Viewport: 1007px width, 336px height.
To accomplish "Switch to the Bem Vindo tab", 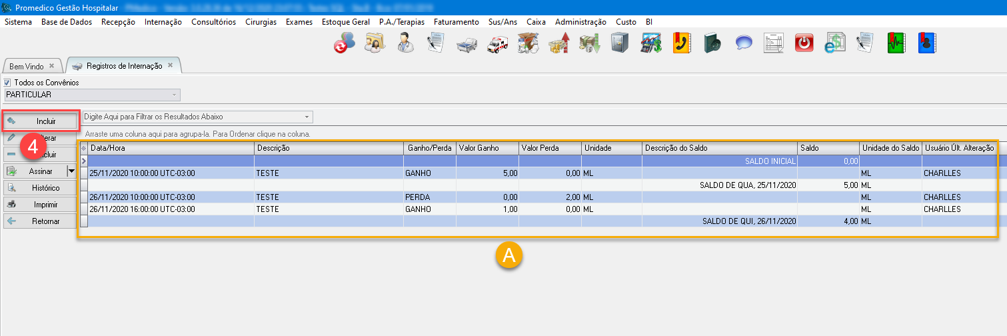I will pyautogui.click(x=27, y=66).
